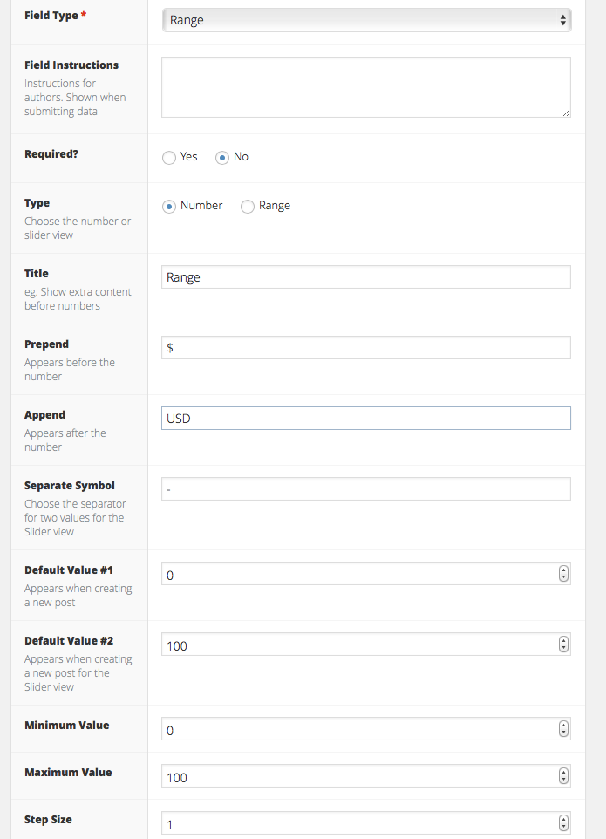
Task: Click inside the Maximum Value number field
Action: click(357, 776)
